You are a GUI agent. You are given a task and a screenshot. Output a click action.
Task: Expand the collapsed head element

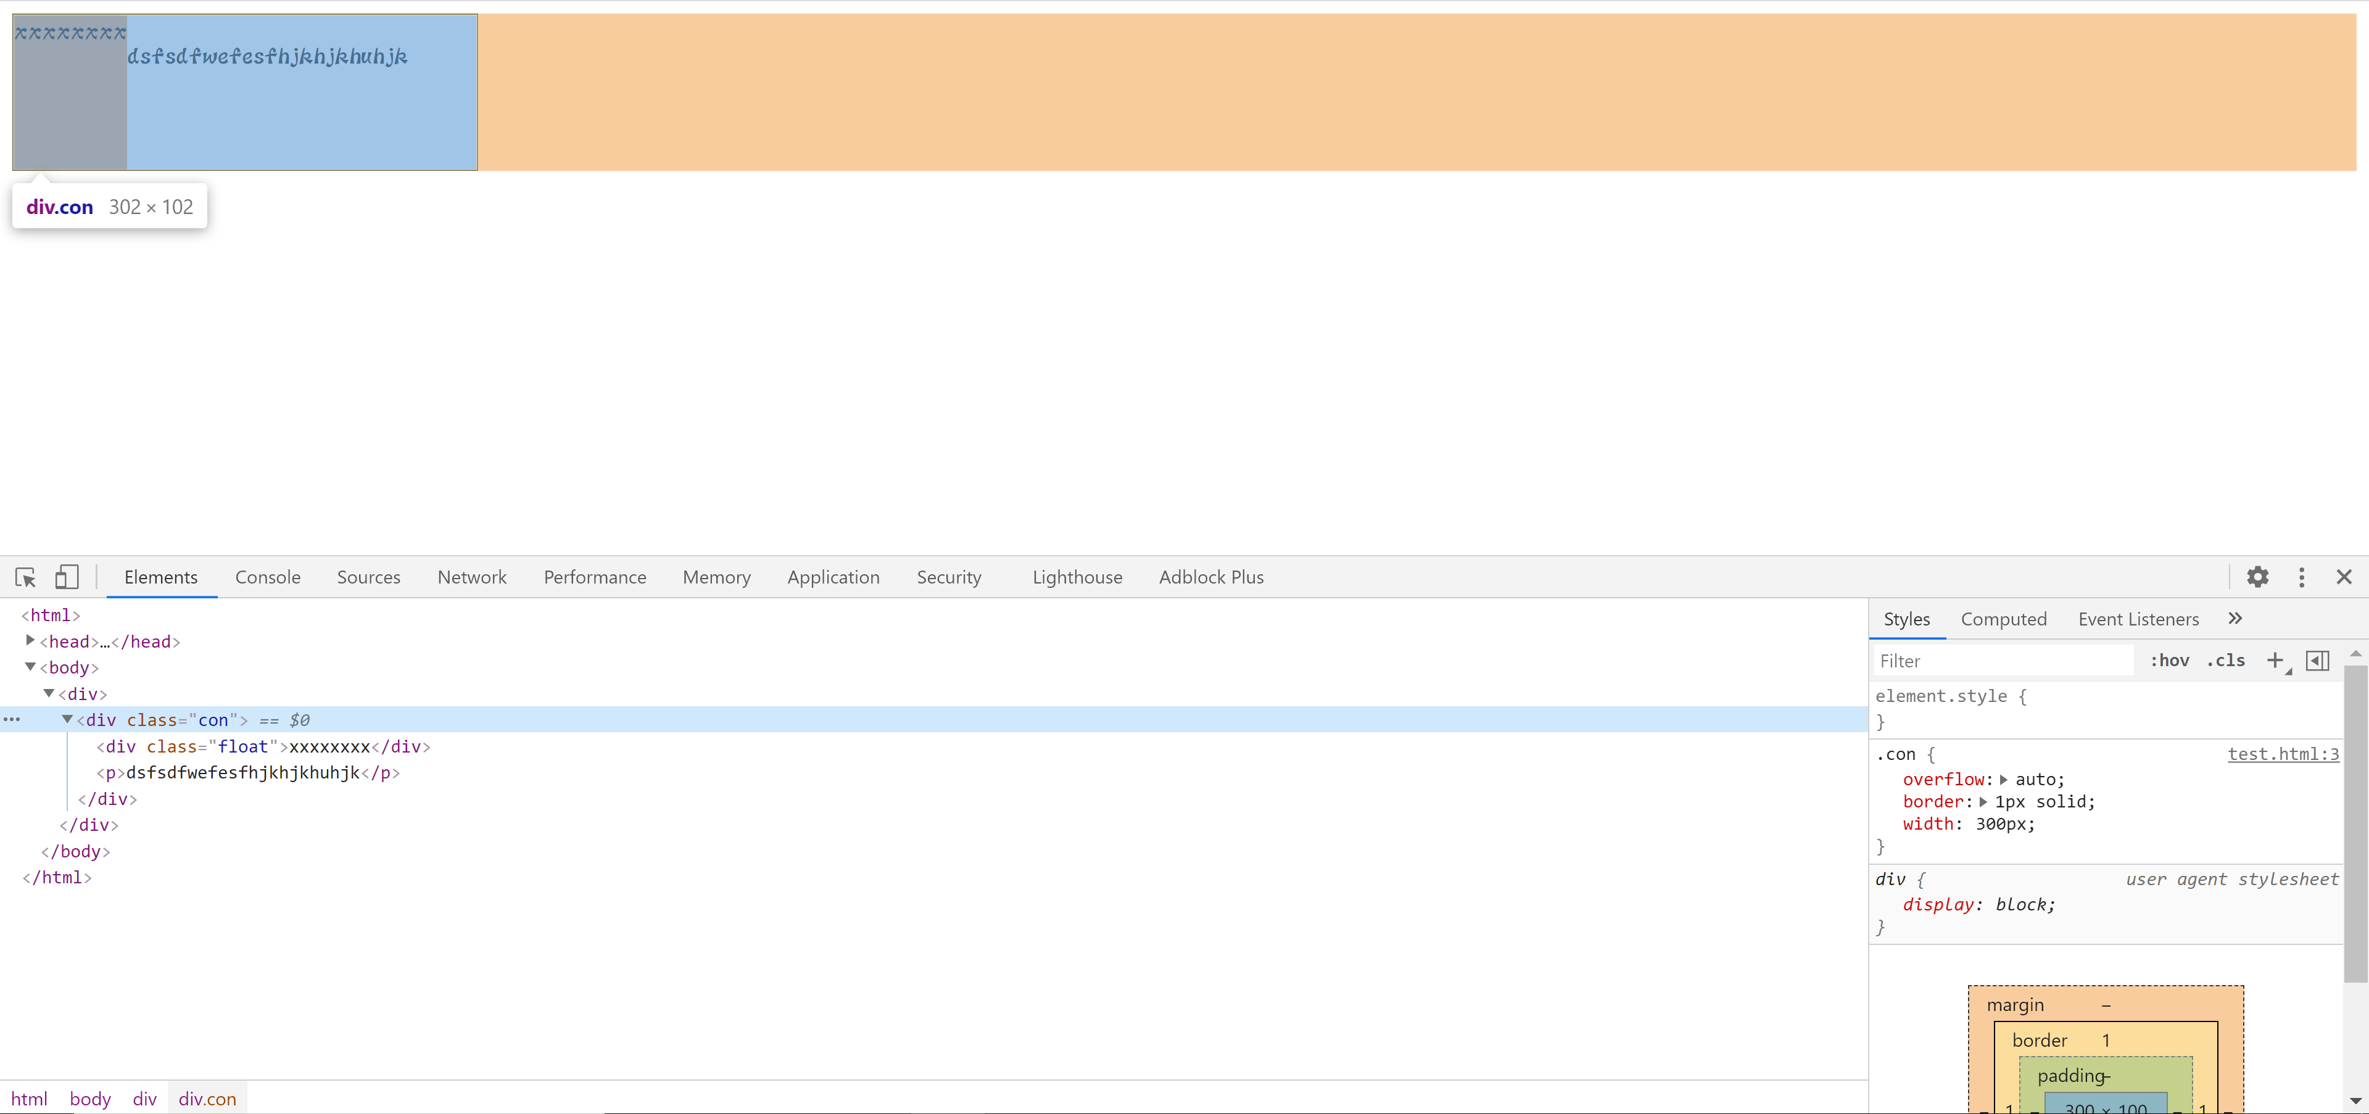[30, 641]
